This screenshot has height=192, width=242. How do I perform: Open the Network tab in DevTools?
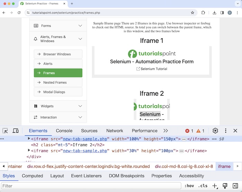115,131
